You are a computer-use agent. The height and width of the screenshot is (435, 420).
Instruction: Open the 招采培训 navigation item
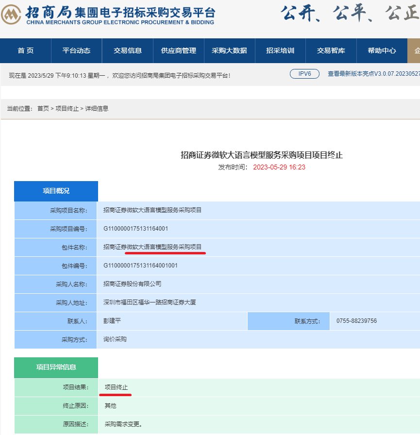tap(280, 50)
